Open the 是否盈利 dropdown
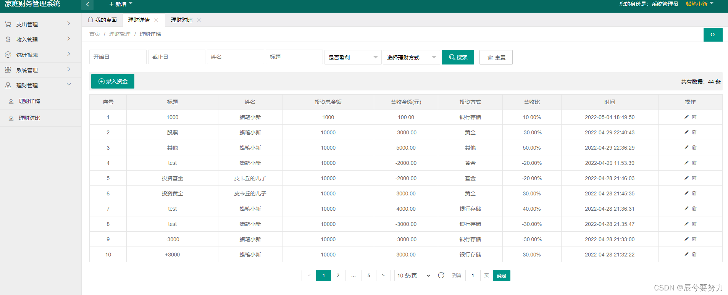 coord(353,57)
